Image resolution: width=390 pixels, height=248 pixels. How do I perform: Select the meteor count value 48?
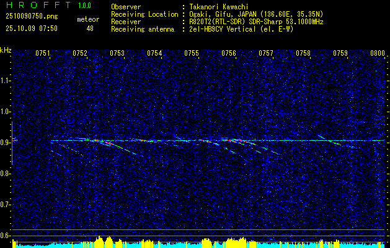(90, 29)
